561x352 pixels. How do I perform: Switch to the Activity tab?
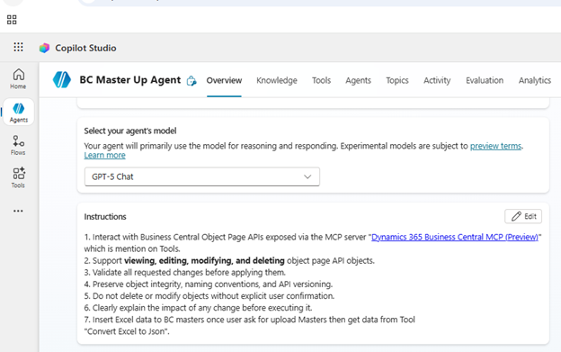click(437, 80)
